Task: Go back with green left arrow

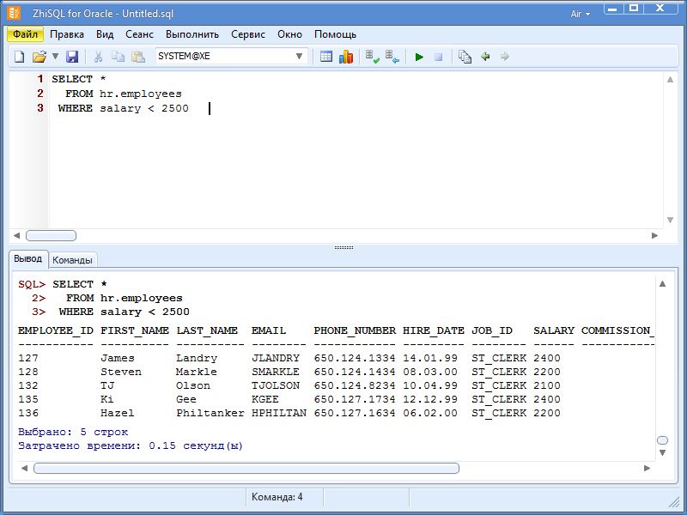Action: tap(485, 57)
